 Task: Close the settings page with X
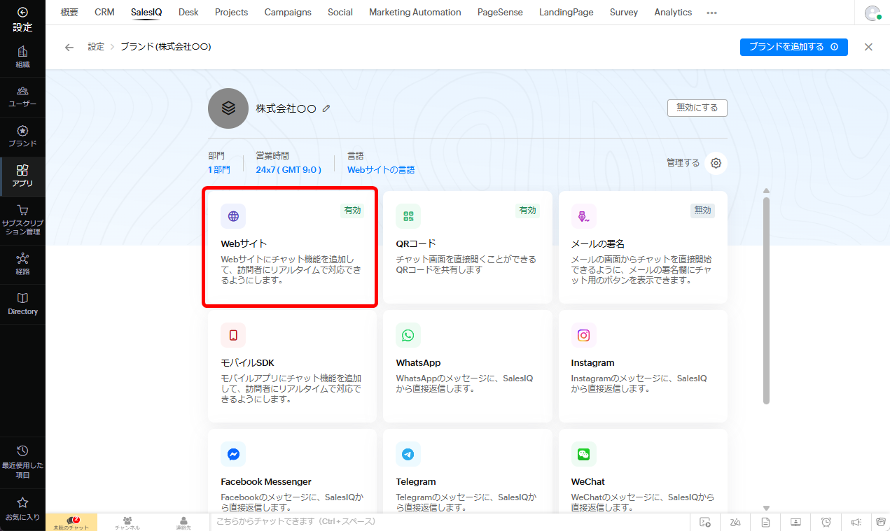pyautogui.click(x=868, y=47)
